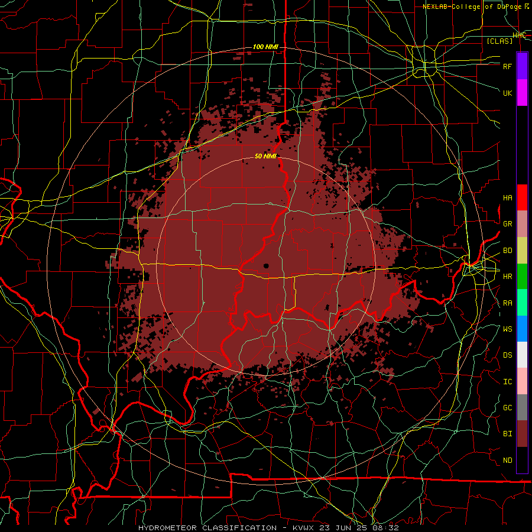Click the black radar site dot at center
The width and height of the screenshot is (532, 532).
266,266
